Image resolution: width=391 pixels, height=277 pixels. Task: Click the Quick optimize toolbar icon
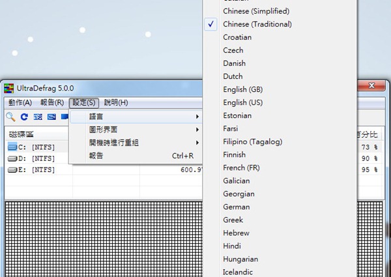click(x=51, y=117)
